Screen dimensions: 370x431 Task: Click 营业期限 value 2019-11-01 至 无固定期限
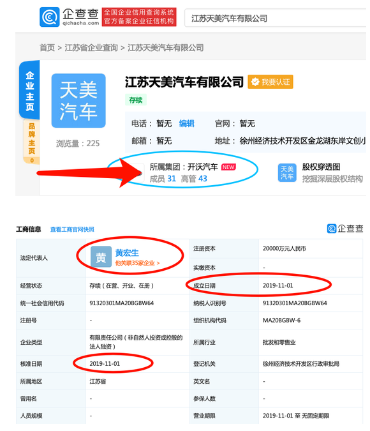296,416
